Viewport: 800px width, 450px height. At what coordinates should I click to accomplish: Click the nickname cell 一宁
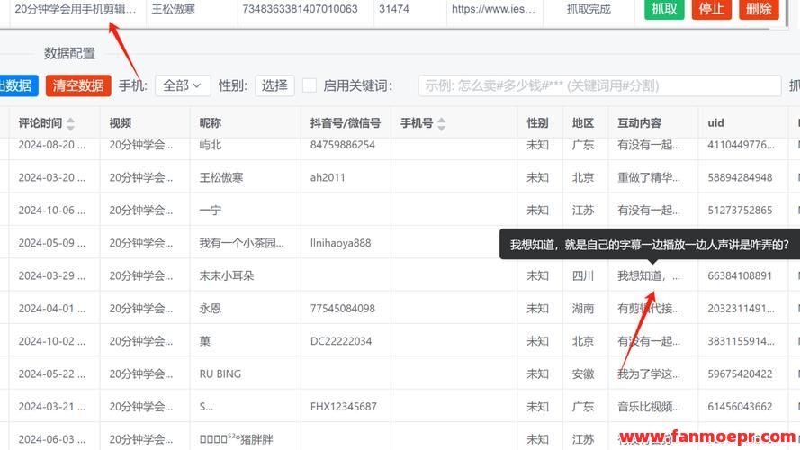click(x=211, y=211)
